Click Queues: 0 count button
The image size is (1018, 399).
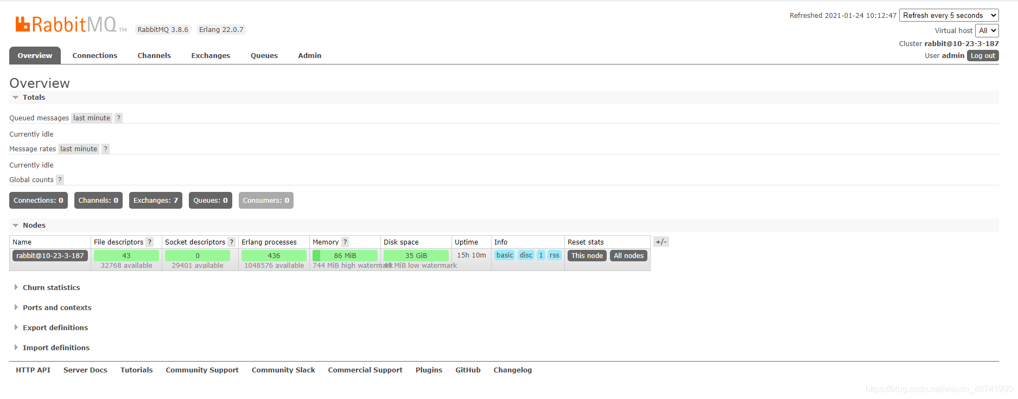[211, 201]
